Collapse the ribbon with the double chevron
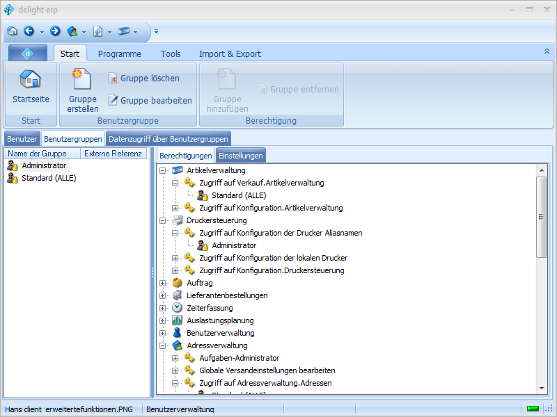Screen dimensions: 557x417 tap(547, 51)
